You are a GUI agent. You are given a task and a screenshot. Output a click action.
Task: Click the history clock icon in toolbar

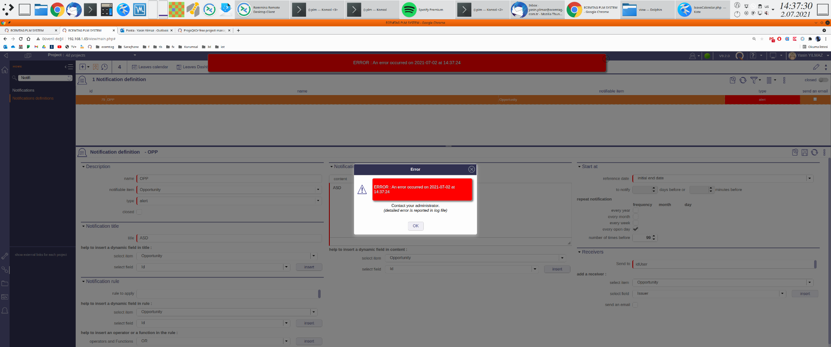point(104,67)
